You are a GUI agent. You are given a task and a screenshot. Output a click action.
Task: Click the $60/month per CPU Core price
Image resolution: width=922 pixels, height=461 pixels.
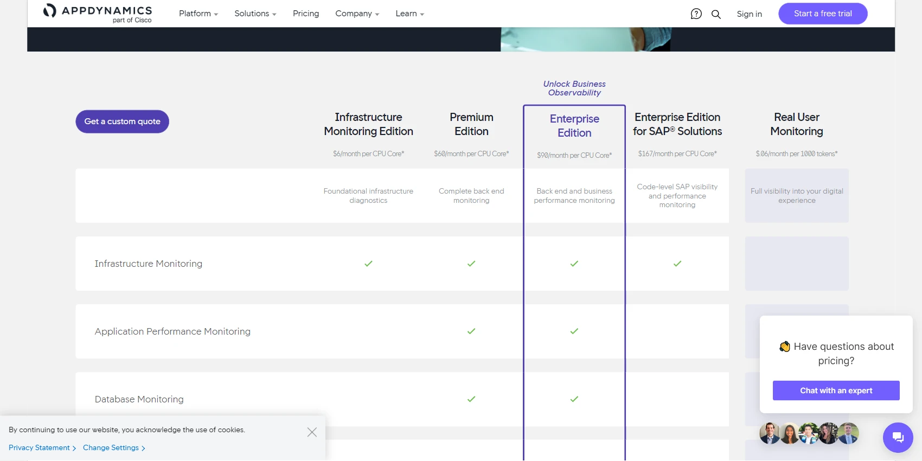(471, 154)
